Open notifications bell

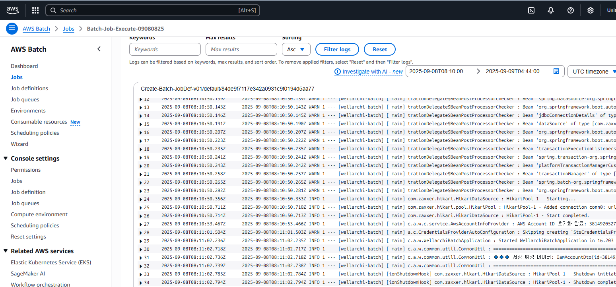[551, 10]
